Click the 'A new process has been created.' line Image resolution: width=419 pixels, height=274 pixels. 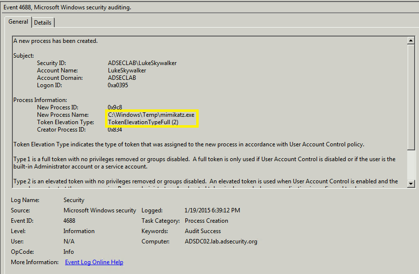pos(56,41)
